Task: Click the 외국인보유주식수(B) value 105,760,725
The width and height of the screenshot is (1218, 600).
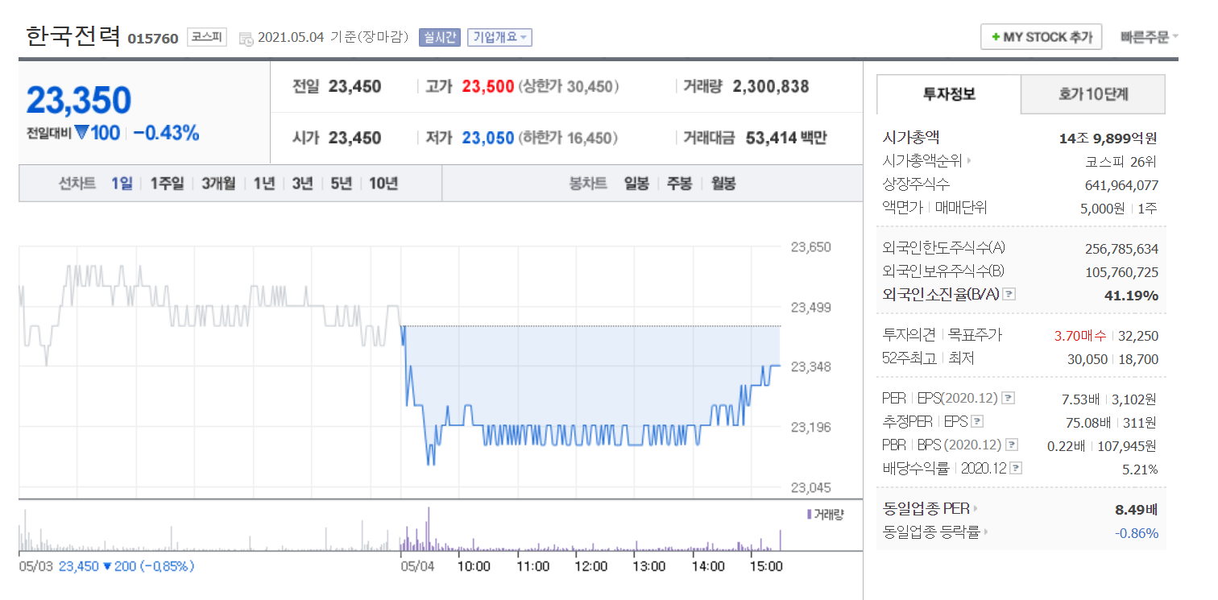Action: 1122,272
